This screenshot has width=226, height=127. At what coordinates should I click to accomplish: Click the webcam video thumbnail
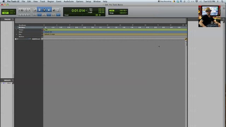pyautogui.click(x=209, y=16)
